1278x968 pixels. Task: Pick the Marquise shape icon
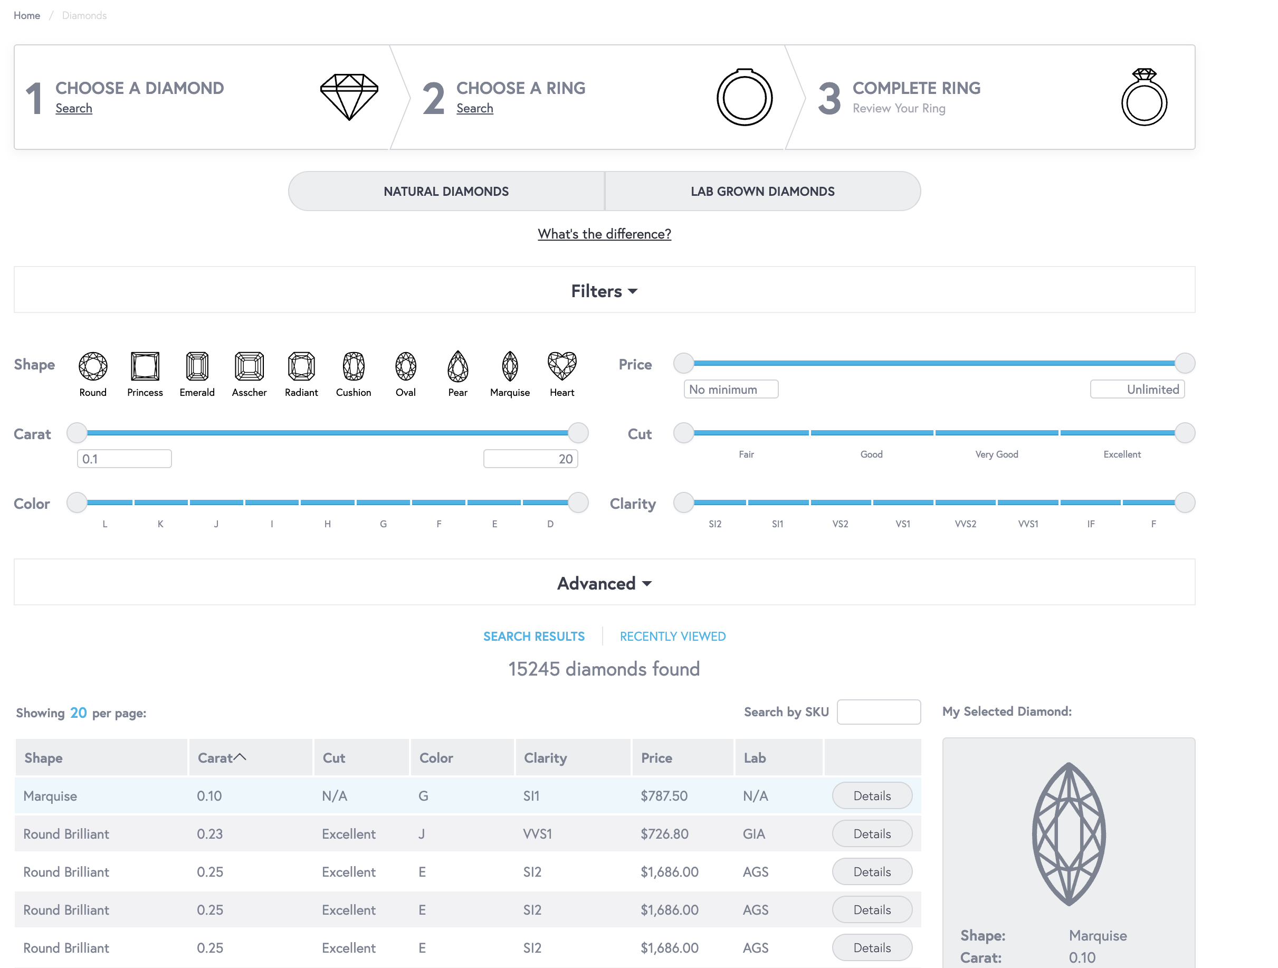pos(510,366)
